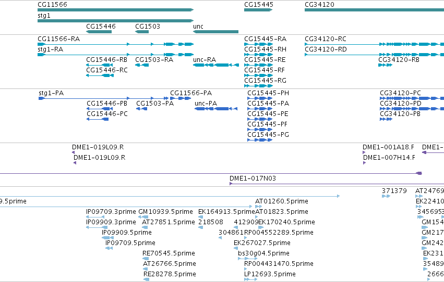
Task: Select transcript CG15445-RE
Action: (258, 65)
